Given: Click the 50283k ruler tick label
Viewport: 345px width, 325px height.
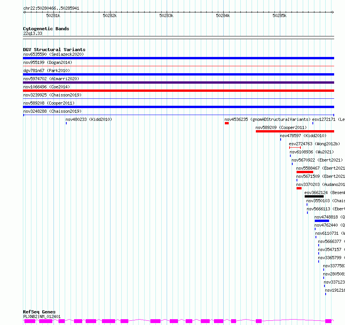Looking at the screenshot, I should (x=166, y=15).
